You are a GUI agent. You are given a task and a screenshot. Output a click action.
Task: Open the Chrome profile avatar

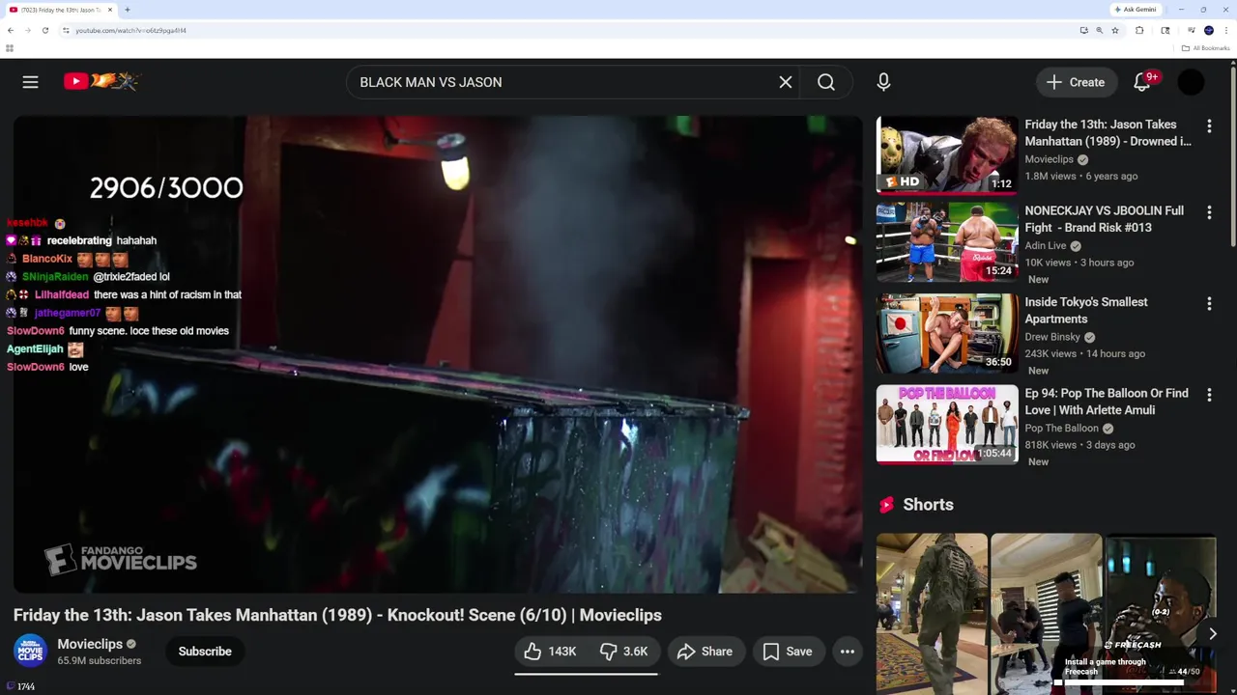coord(1209,30)
